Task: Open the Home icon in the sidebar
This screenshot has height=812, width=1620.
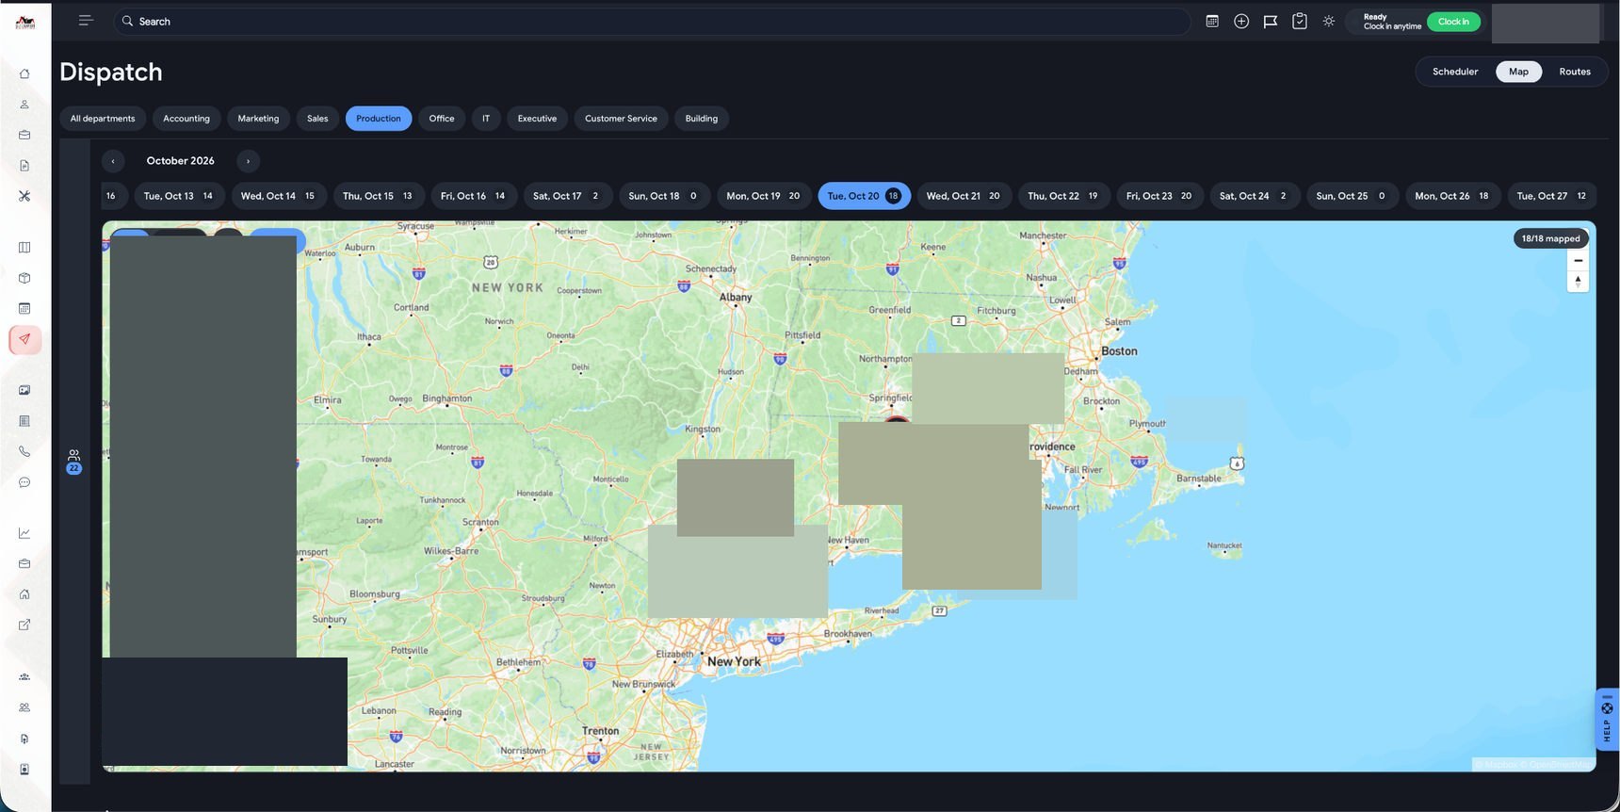Action: [x=24, y=73]
